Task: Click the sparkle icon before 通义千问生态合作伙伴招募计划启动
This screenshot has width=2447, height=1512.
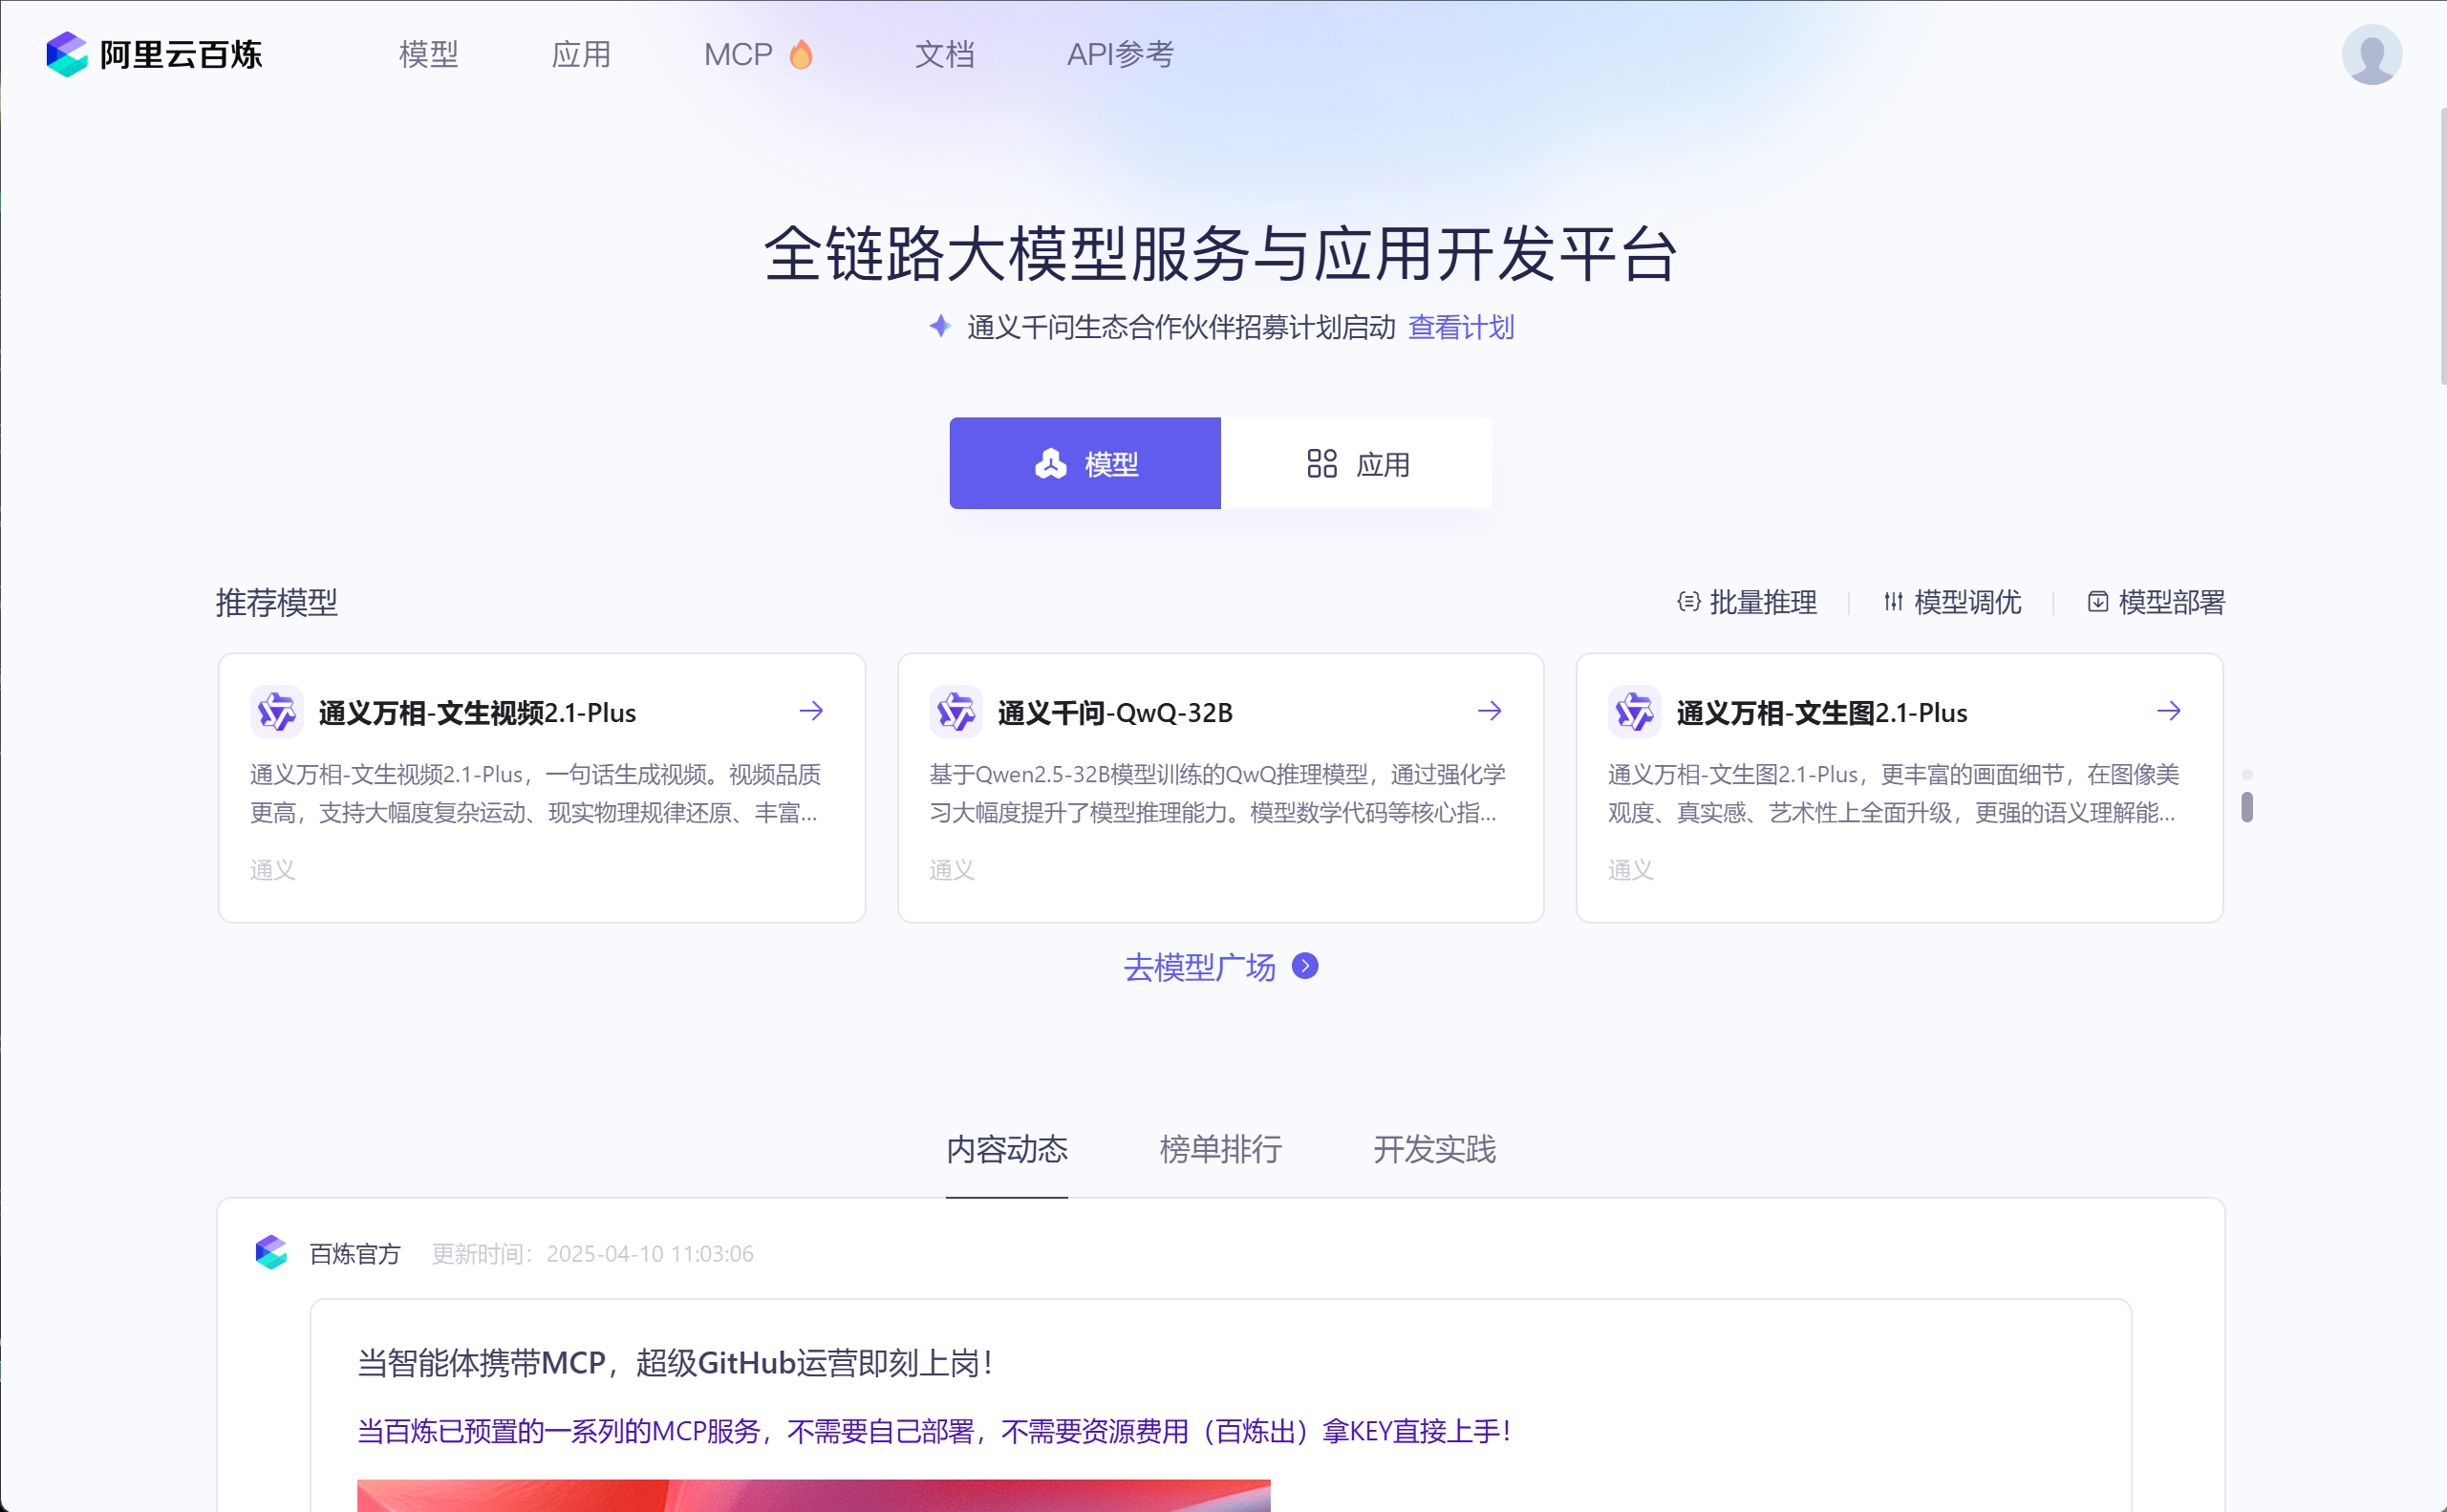Action: point(939,326)
